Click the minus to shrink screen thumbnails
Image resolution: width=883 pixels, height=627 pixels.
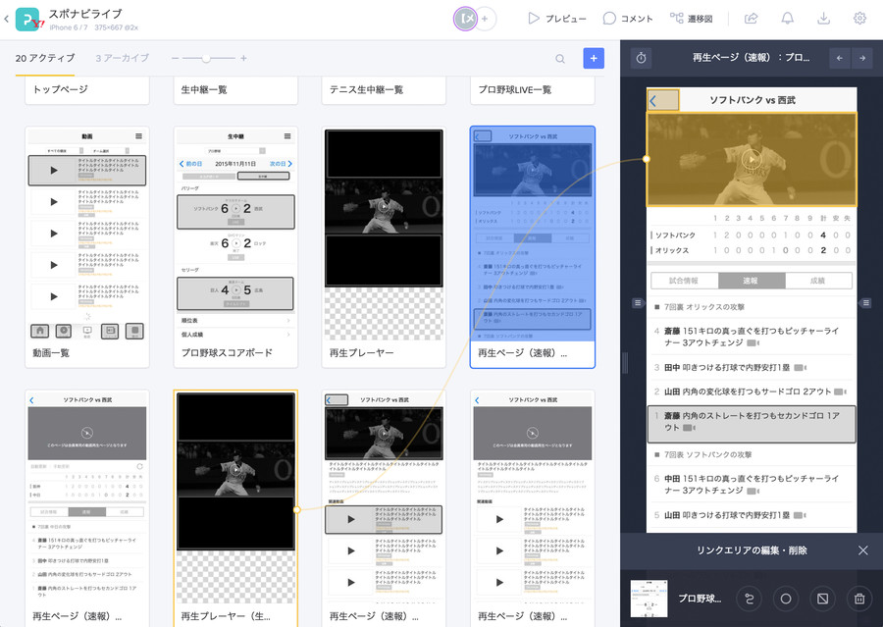pyautogui.click(x=176, y=58)
